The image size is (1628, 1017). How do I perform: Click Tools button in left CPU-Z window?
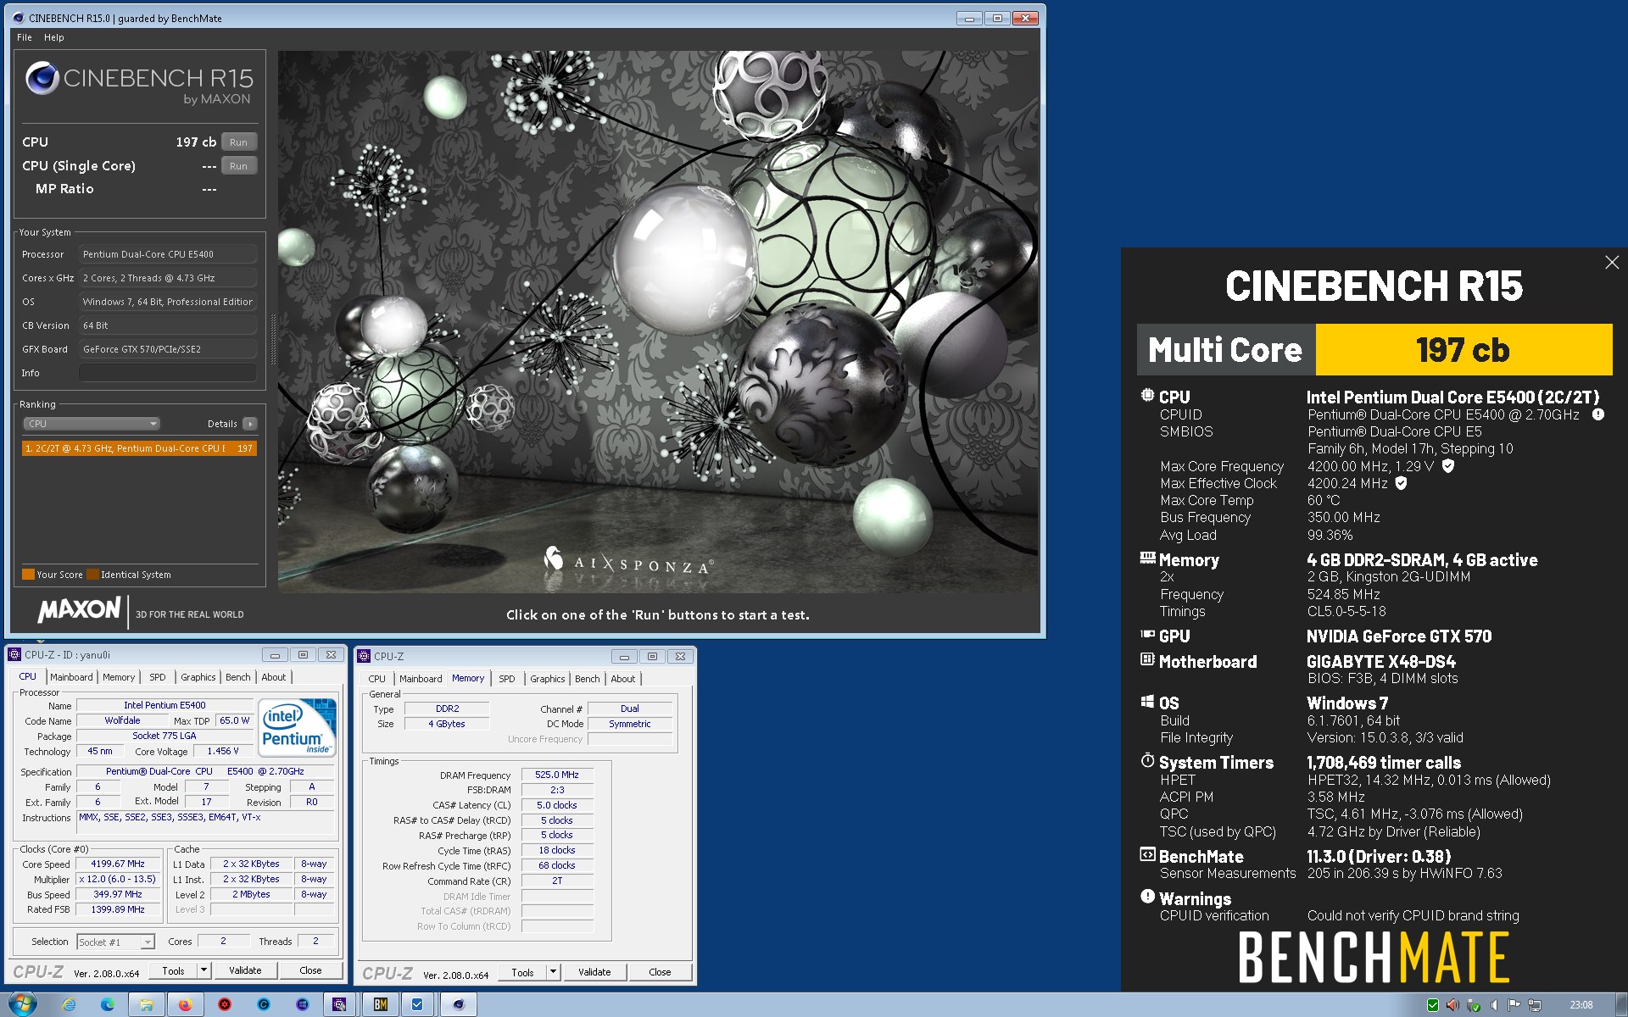[x=173, y=971]
